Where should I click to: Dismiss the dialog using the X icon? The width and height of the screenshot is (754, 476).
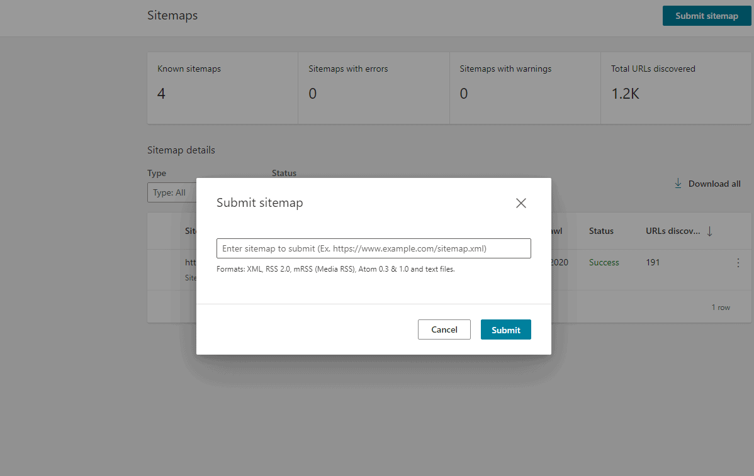click(520, 202)
